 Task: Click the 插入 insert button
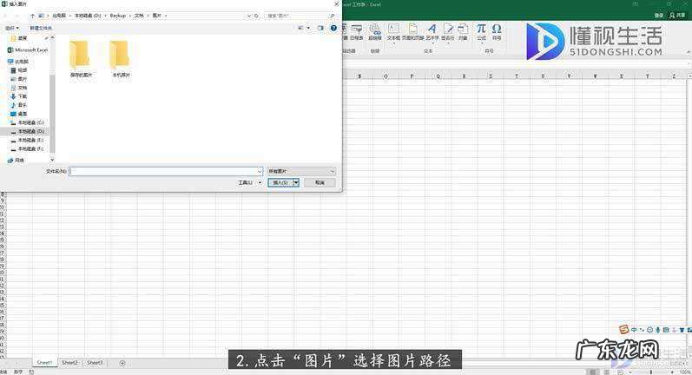pos(280,182)
